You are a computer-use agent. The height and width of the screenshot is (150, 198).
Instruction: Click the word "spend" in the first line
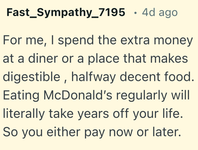76,41
